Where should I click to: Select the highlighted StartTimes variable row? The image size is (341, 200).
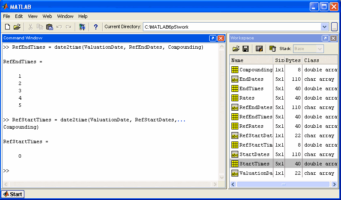(x=284, y=164)
